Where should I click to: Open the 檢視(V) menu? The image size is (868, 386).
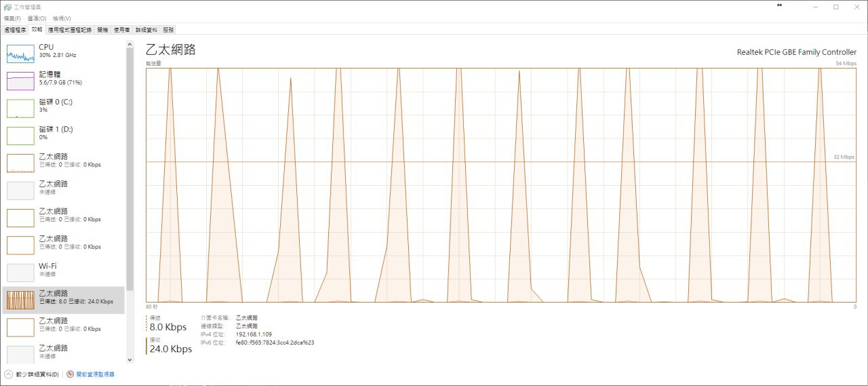tap(62, 18)
